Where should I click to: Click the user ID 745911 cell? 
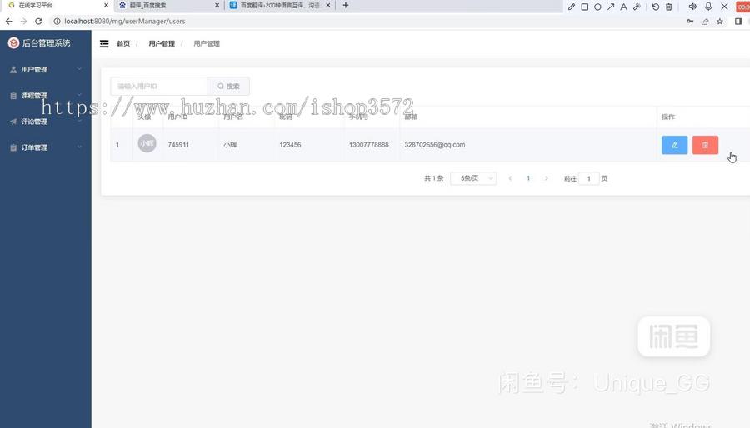(178, 145)
